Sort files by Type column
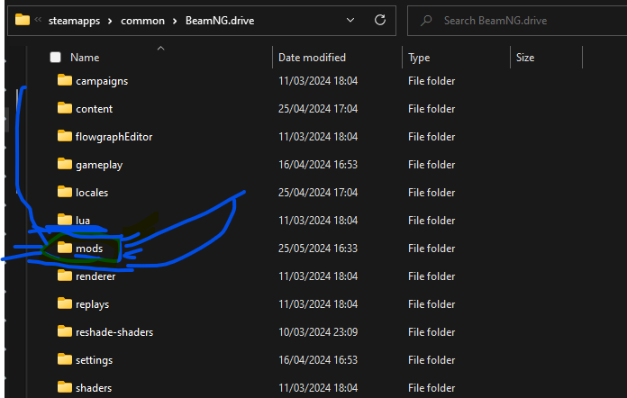This screenshot has width=627, height=398. [x=419, y=58]
